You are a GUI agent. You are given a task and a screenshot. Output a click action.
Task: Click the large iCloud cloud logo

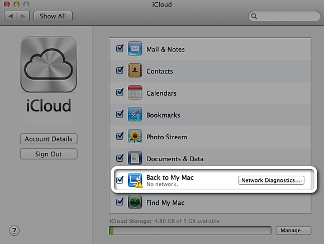(49, 64)
